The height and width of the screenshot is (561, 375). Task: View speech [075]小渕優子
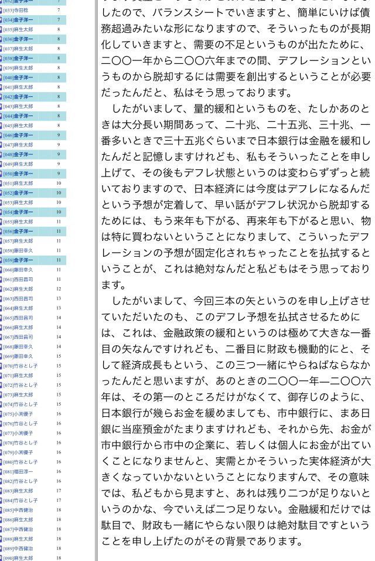pos(18,414)
